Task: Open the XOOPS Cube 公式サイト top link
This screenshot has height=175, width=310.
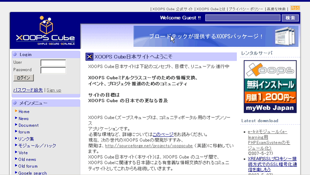Action: [x=172, y=9]
